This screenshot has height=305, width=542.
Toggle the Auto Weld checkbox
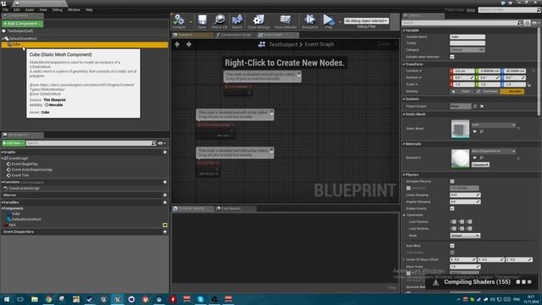[452, 246]
